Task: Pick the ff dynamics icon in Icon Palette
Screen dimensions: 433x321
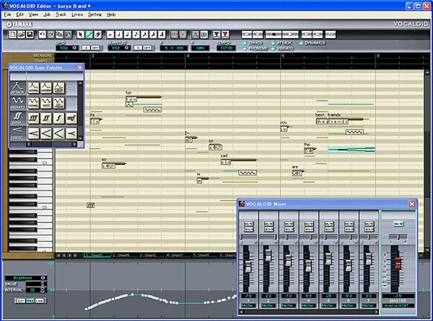Action: tap(46, 118)
